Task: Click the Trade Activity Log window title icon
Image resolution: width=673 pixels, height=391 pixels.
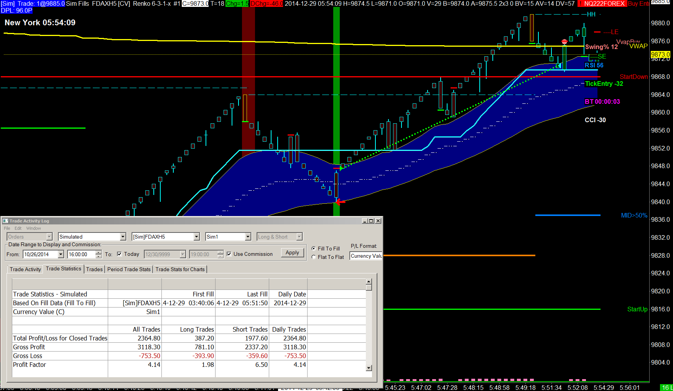Action: pyautogui.click(x=5, y=221)
